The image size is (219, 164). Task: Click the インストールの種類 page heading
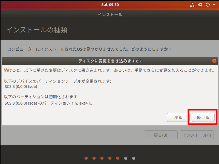point(37,30)
